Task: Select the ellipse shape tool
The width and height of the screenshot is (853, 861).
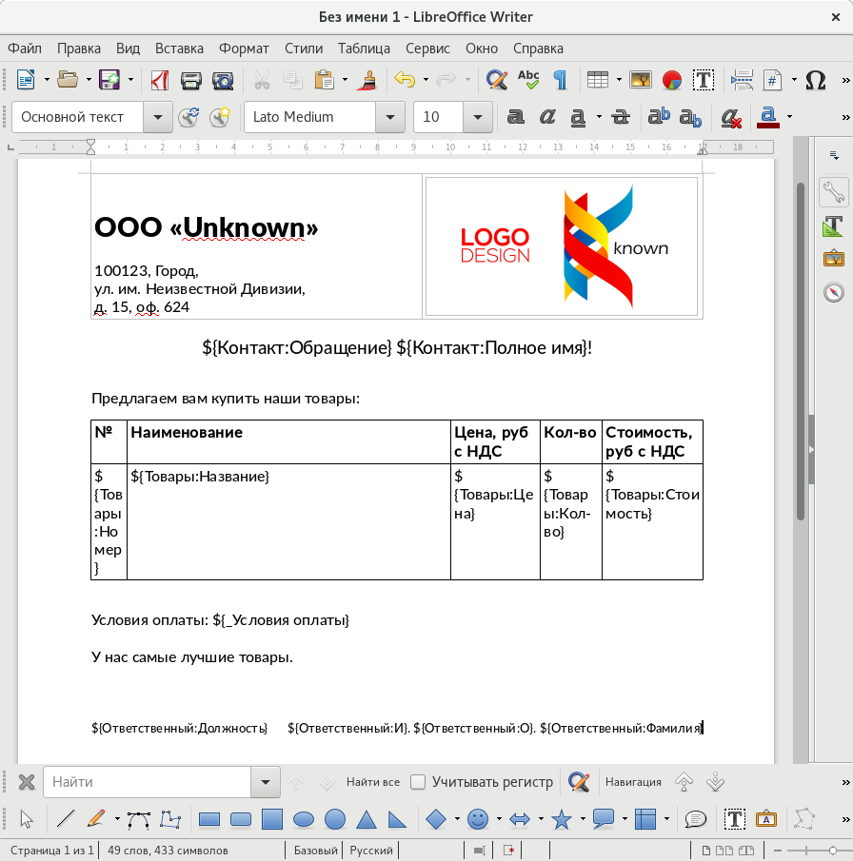Action: (304, 818)
